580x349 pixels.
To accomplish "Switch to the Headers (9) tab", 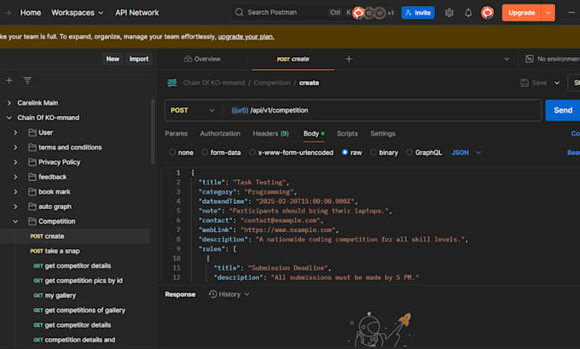I will coord(270,133).
